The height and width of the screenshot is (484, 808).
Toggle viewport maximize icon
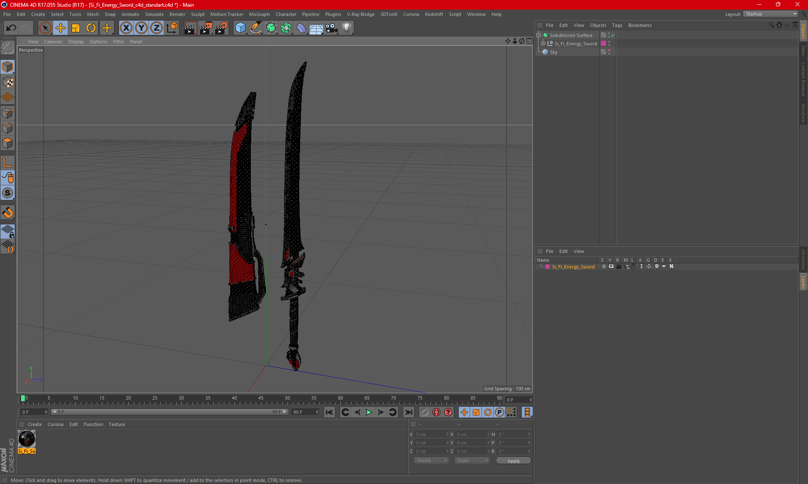[x=529, y=41]
